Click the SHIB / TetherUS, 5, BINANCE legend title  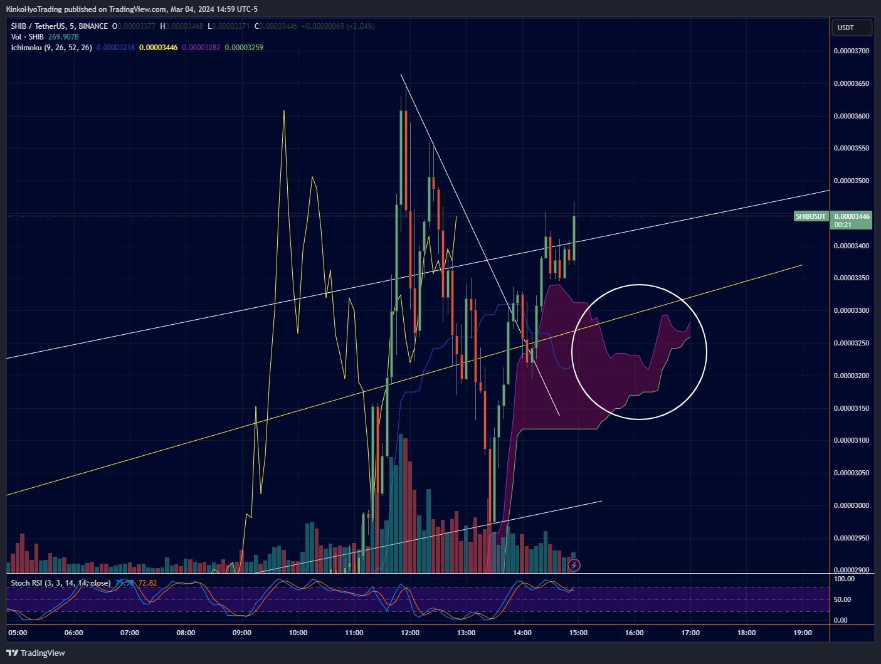(x=59, y=26)
